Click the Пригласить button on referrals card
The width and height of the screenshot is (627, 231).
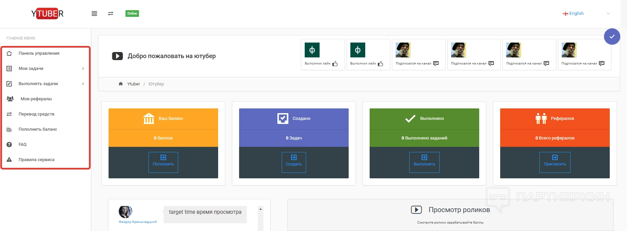pyautogui.click(x=555, y=162)
